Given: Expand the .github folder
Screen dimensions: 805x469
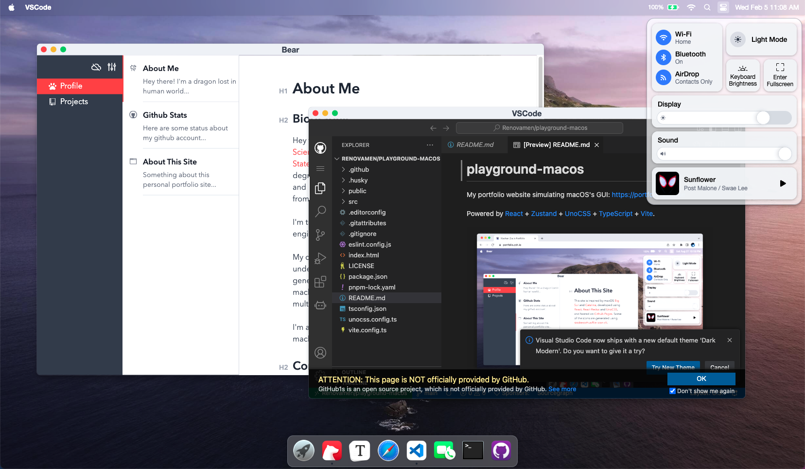Looking at the screenshot, I should (x=386, y=169).
